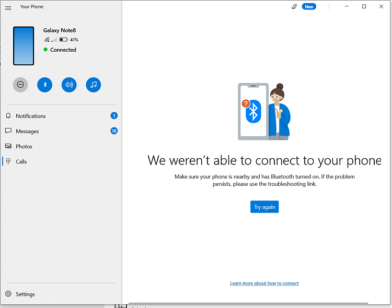Click the picture icon beside Photos

[8, 146]
